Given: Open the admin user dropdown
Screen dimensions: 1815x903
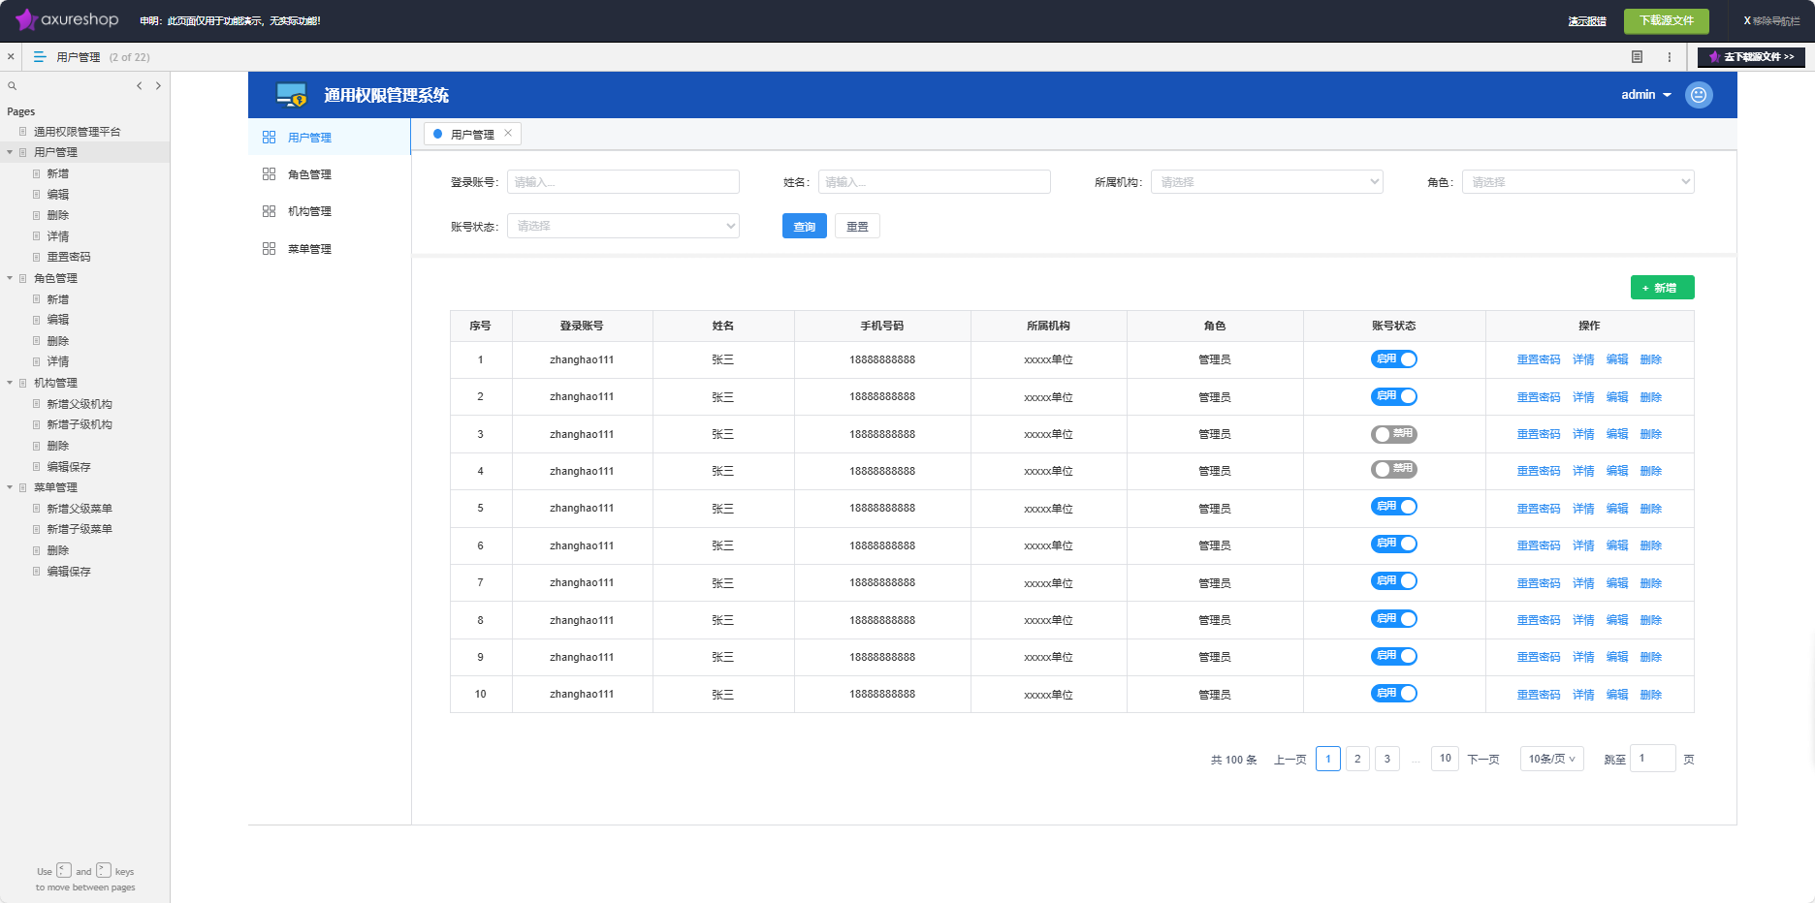Looking at the screenshot, I should [x=1646, y=95].
